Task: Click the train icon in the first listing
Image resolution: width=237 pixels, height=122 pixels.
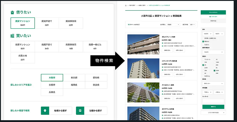Action: pos(162,46)
